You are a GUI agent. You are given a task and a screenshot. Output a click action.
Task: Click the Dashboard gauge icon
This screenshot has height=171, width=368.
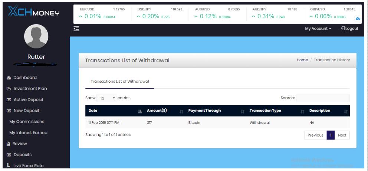[9, 78]
